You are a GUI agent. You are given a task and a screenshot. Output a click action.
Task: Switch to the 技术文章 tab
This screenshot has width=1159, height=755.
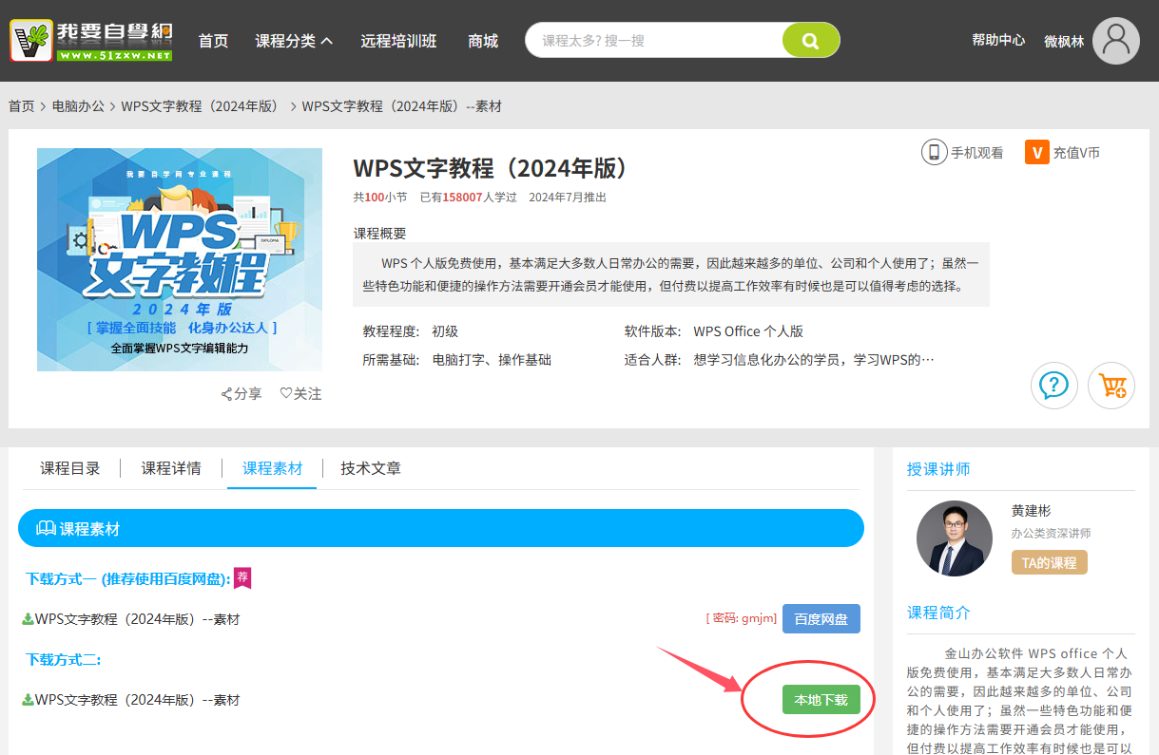coord(371,468)
